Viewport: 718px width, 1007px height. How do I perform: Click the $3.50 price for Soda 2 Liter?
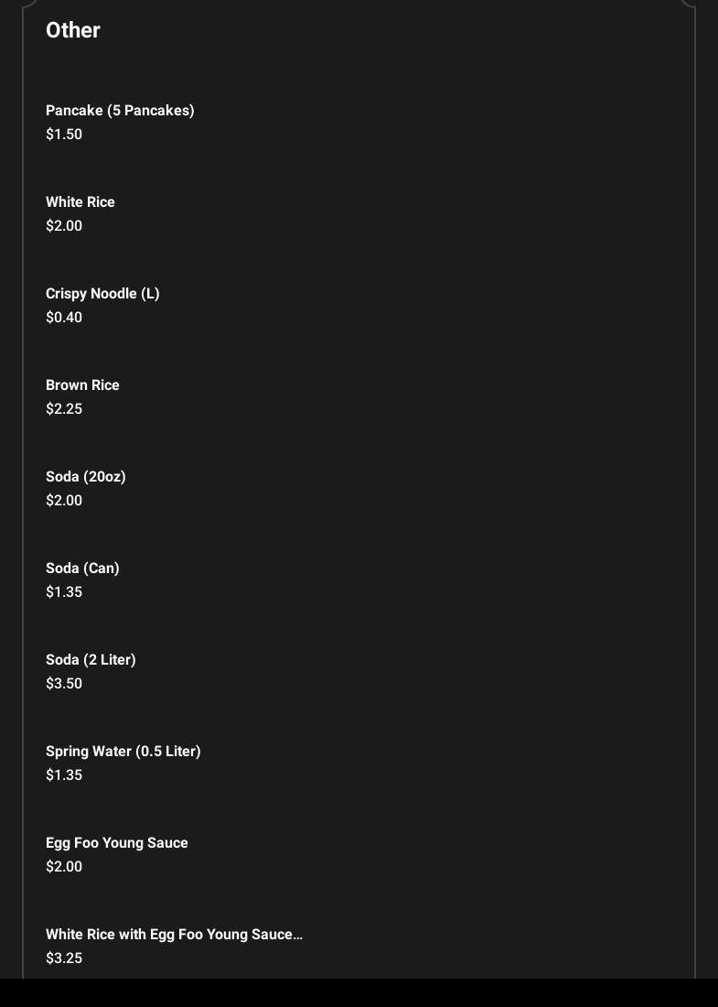(64, 684)
